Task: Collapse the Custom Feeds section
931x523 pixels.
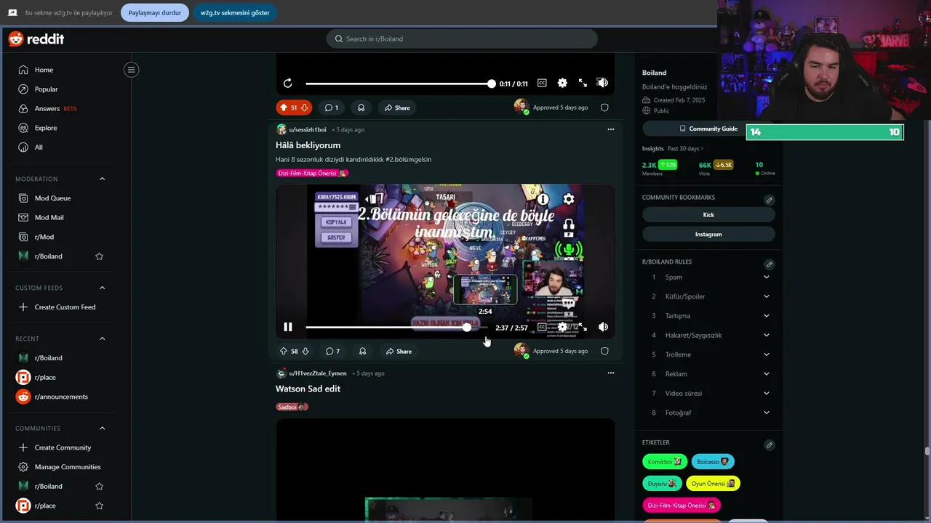Action: [x=103, y=288]
